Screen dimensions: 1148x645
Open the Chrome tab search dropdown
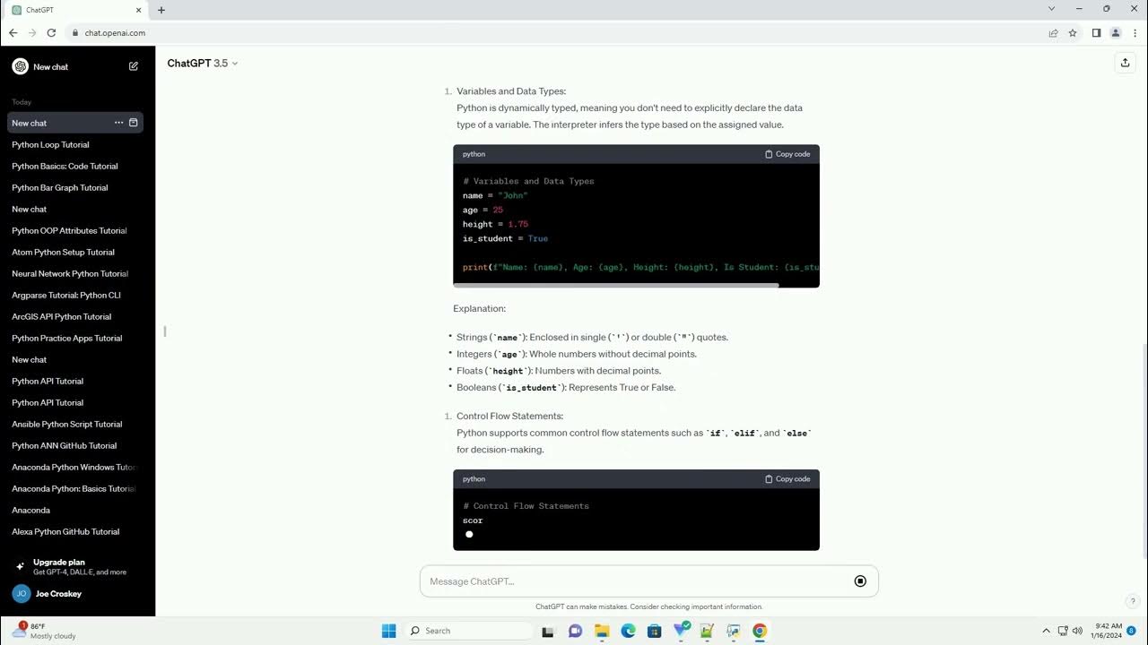pos(1052,9)
